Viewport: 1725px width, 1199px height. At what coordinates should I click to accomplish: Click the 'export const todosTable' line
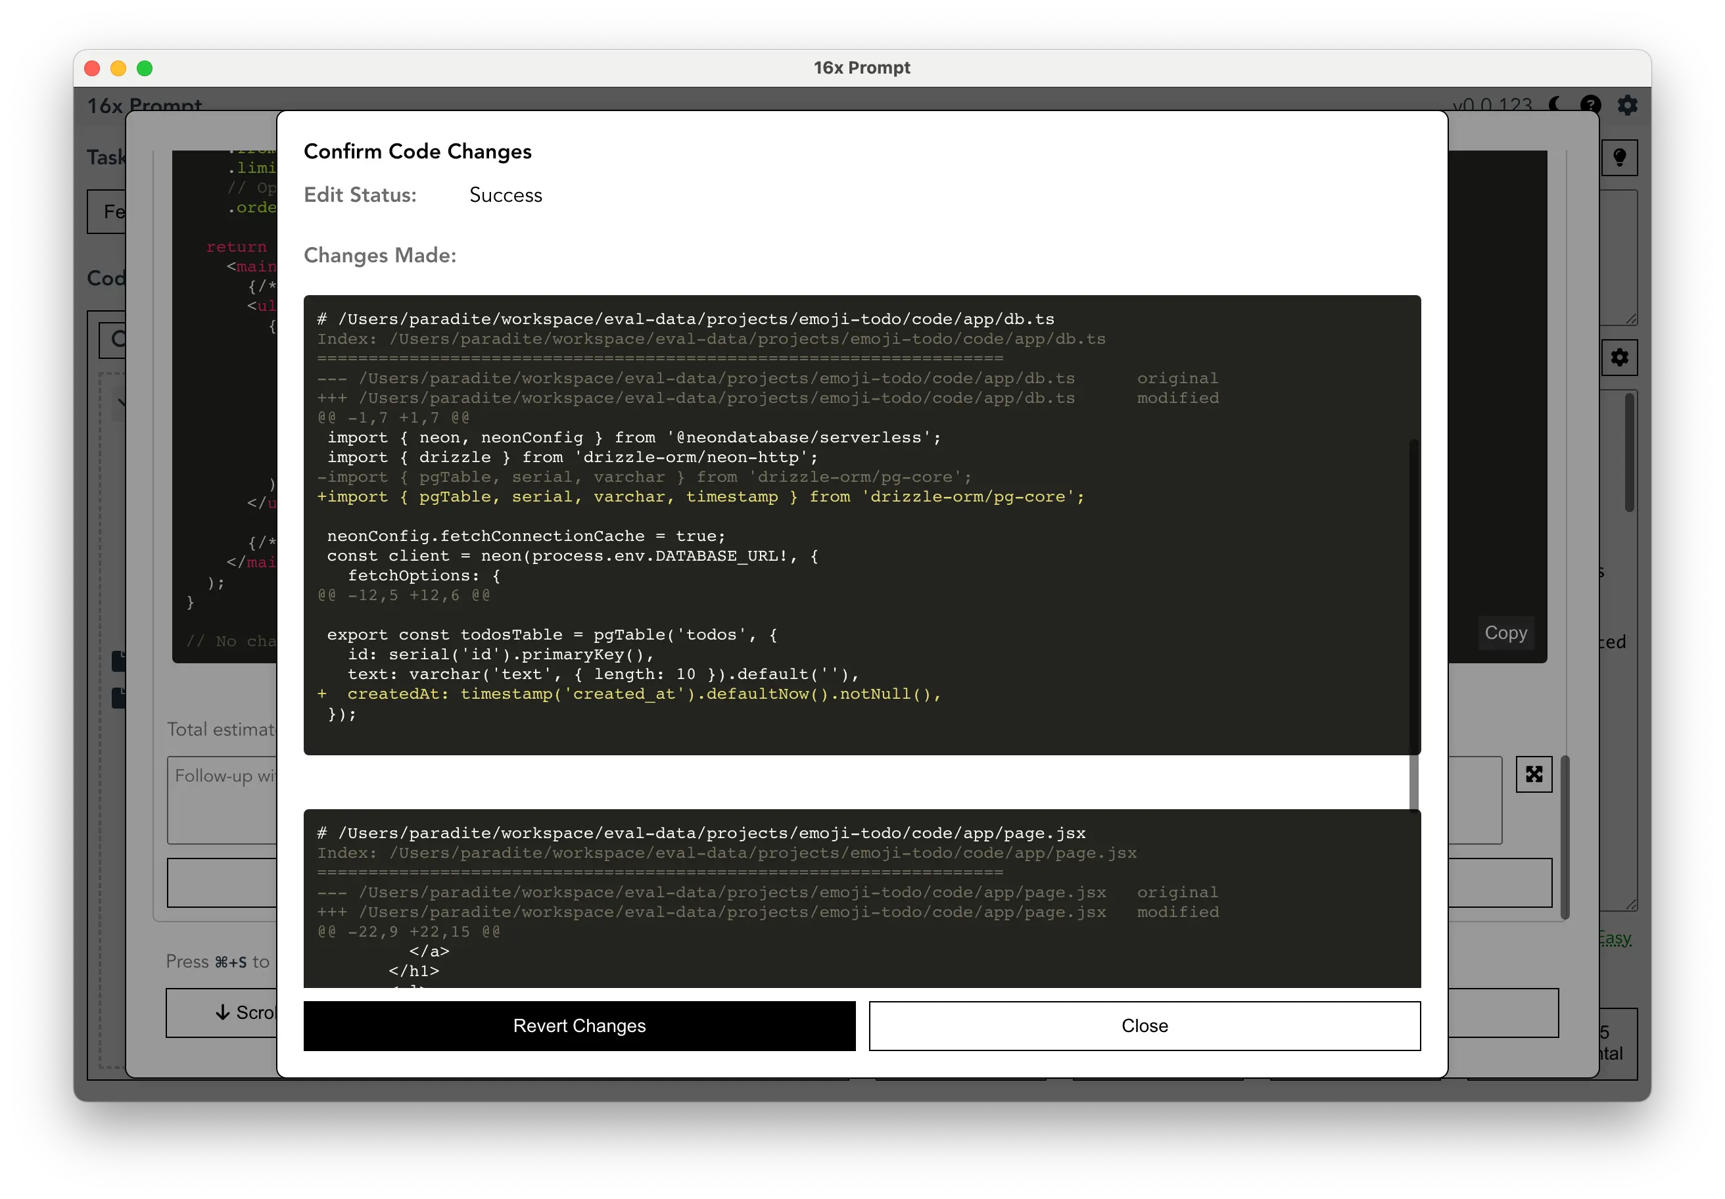point(552,635)
